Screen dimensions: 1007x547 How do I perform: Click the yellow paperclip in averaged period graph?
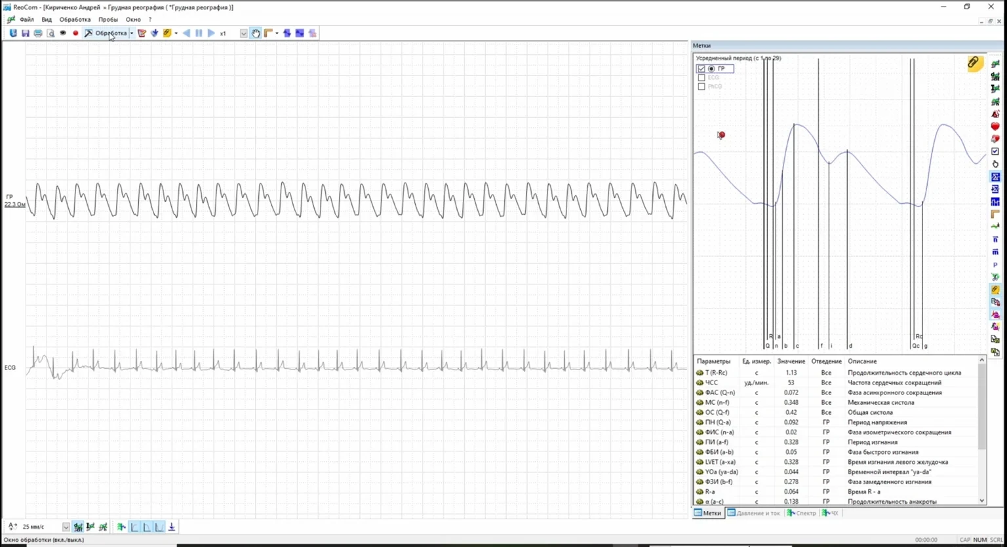coord(974,63)
